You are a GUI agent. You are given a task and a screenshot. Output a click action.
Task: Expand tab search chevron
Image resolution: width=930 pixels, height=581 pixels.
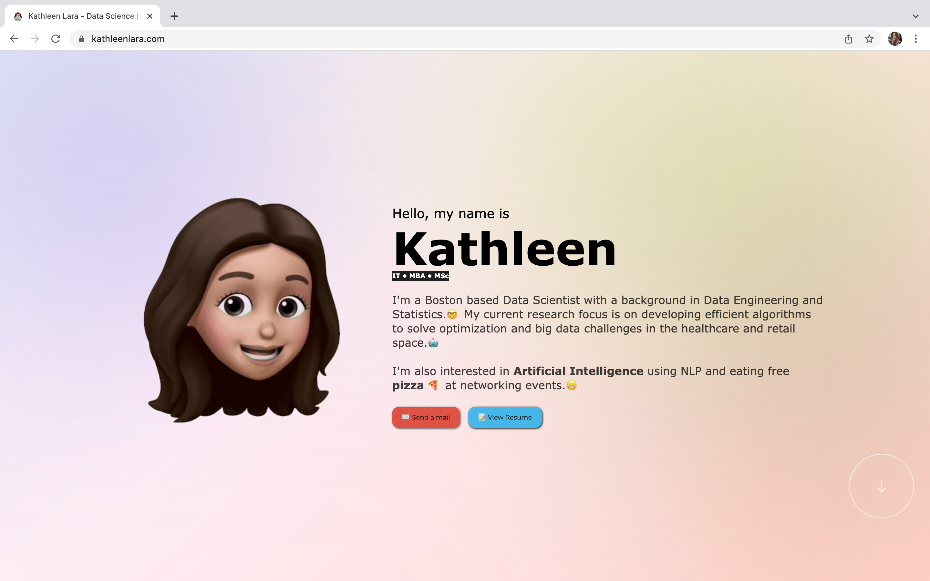(916, 16)
